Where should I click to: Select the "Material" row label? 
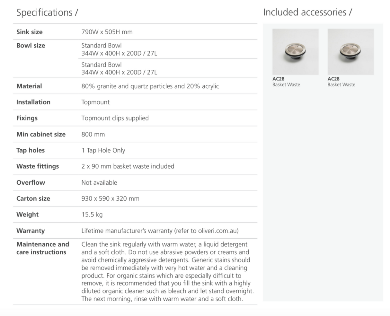(x=29, y=86)
